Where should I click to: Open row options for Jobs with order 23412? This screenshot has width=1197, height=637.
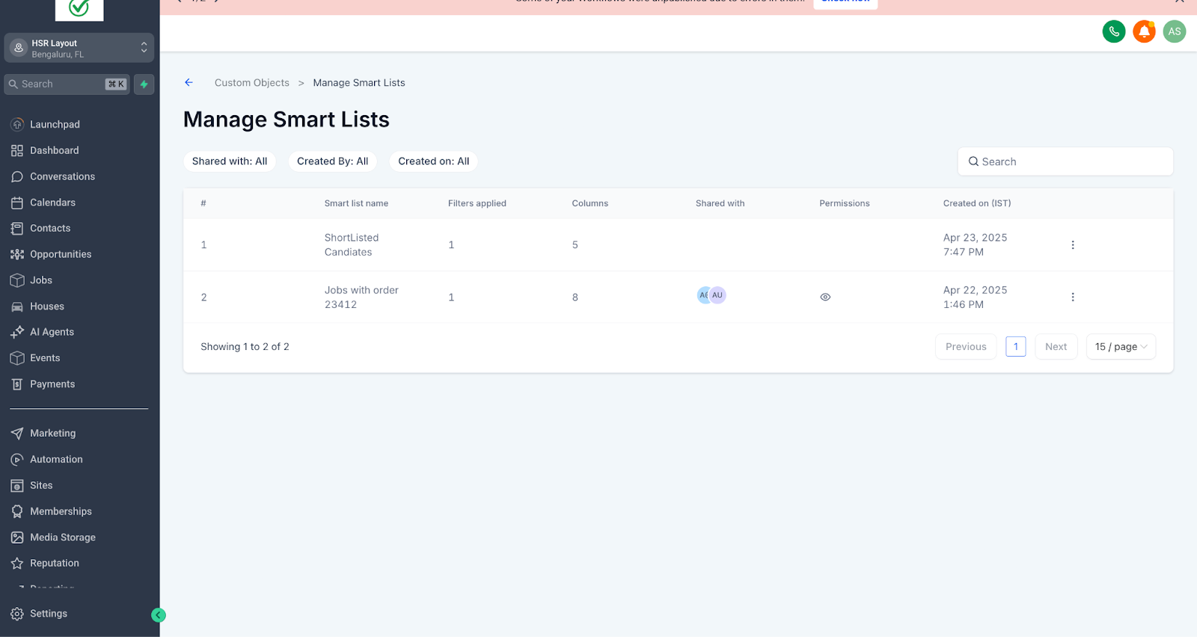(1073, 297)
